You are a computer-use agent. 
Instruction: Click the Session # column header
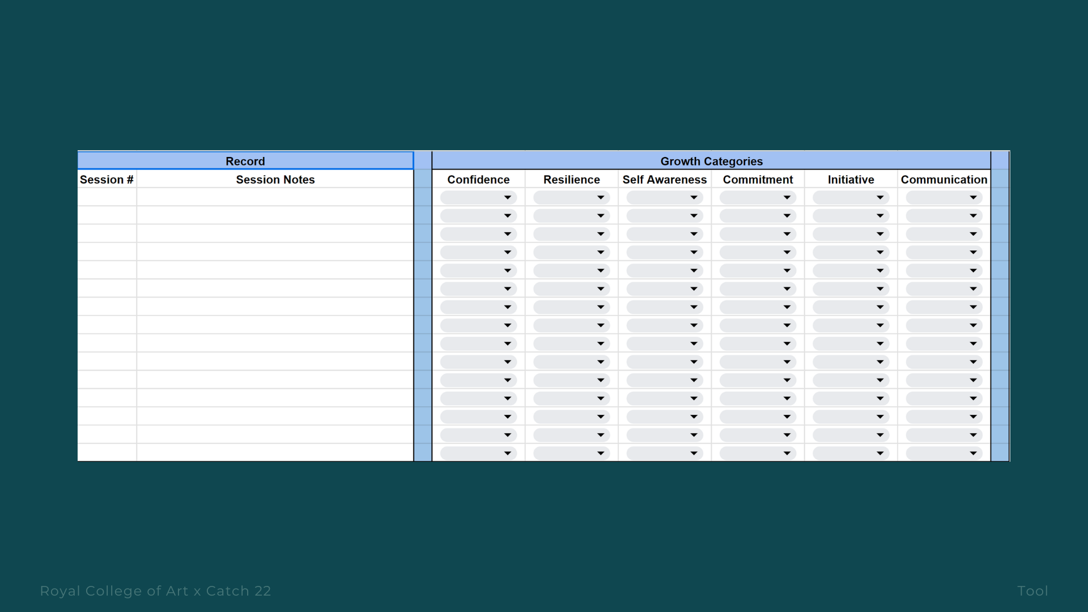[x=107, y=180]
